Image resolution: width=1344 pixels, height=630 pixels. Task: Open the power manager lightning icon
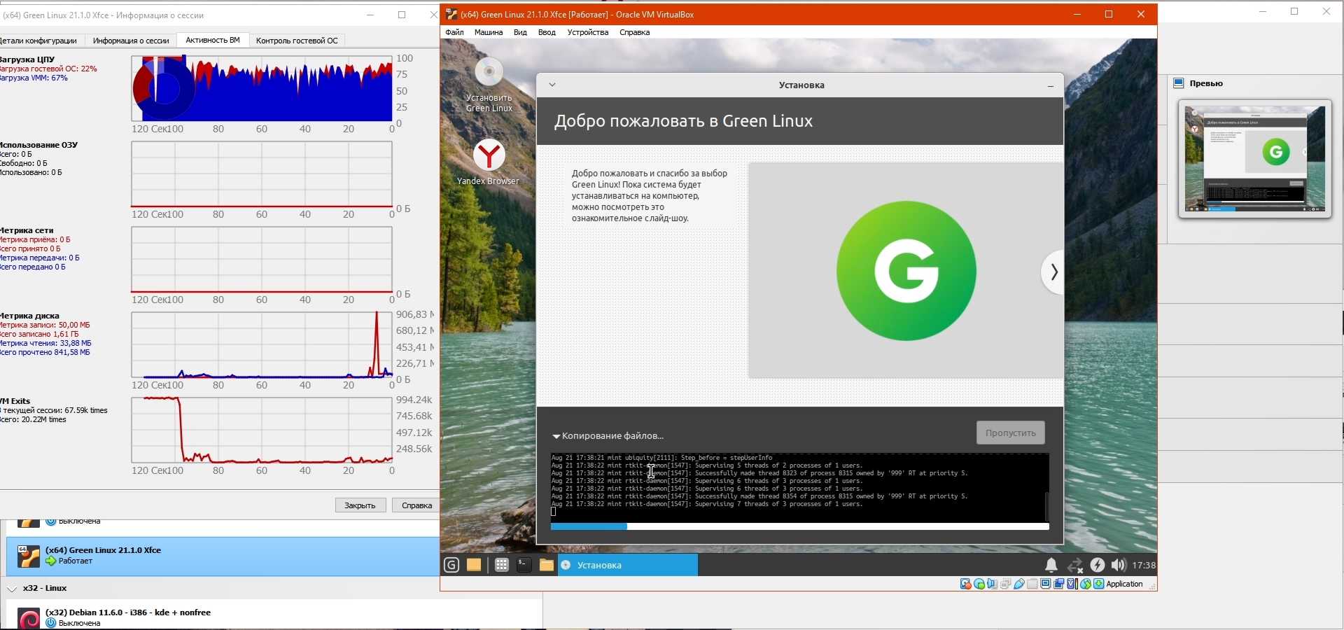(1098, 565)
